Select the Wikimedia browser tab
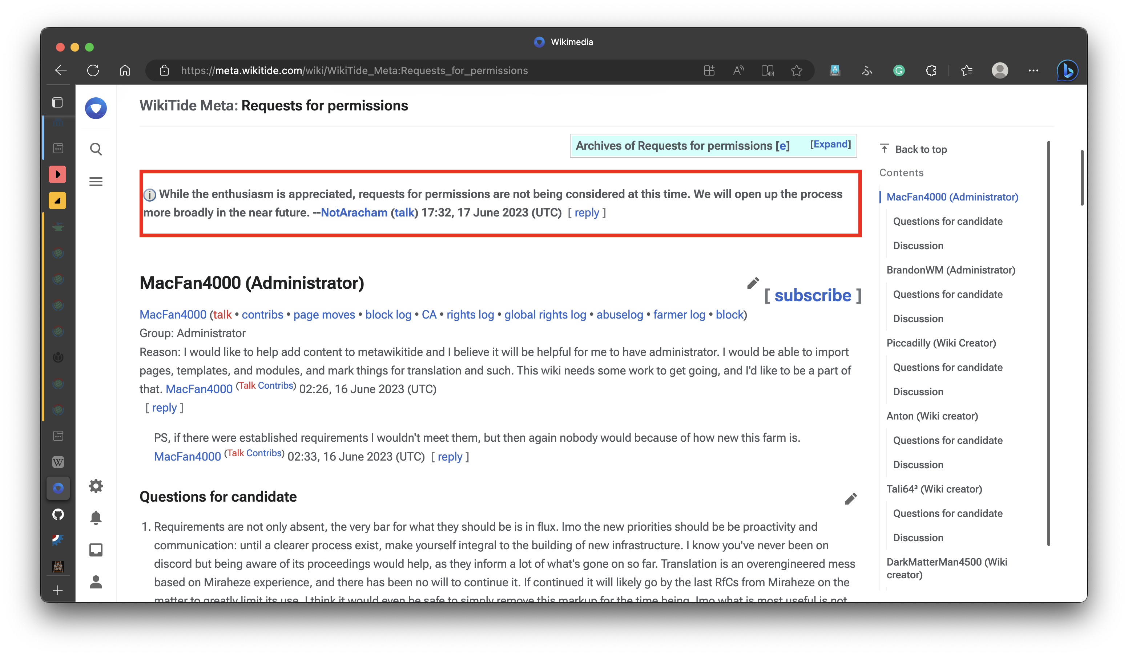Image resolution: width=1128 pixels, height=656 pixels. point(563,42)
